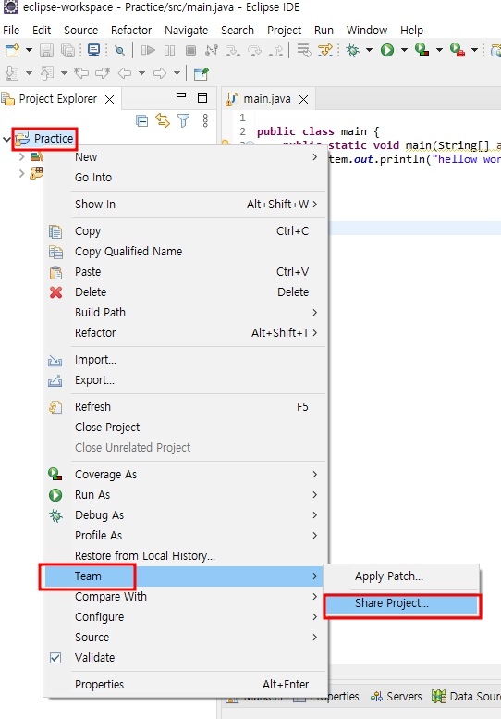501x719 pixels.
Task: Open Project Explorer view menu dots
Action: click(x=205, y=120)
